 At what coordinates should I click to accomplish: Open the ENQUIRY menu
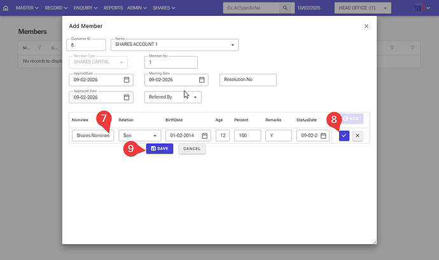pos(85,8)
